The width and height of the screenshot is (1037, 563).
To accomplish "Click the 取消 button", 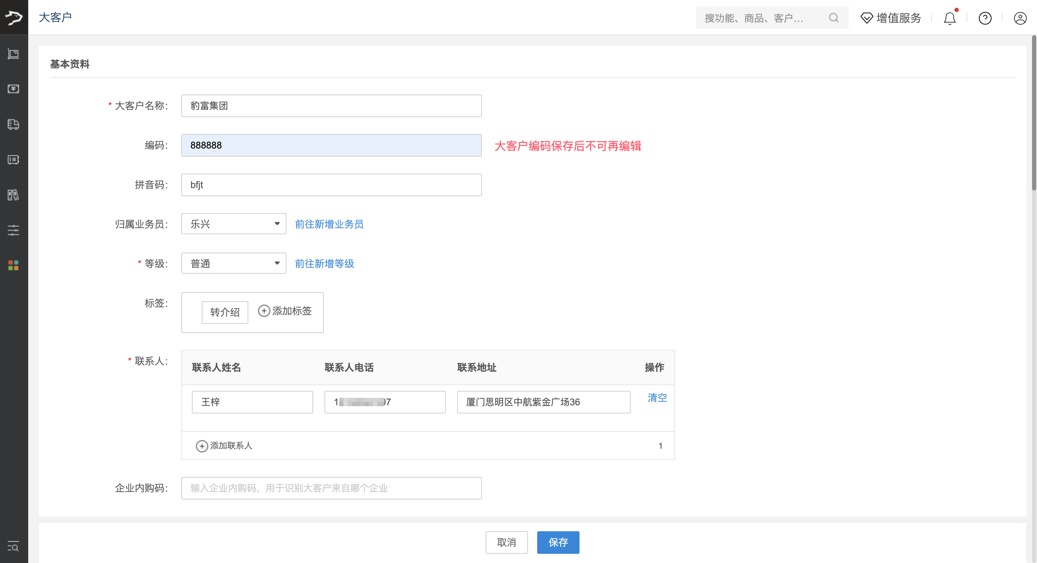I will [x=506, y=542].
